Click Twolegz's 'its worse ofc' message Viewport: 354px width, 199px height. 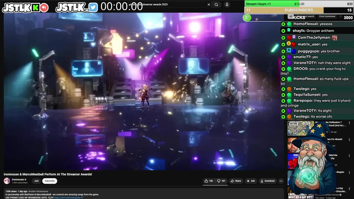pos(313,117)
